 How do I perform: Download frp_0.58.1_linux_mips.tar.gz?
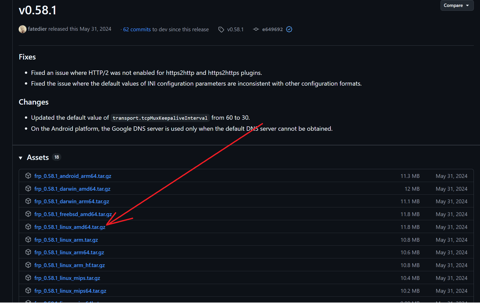click(x=67, y=278)
